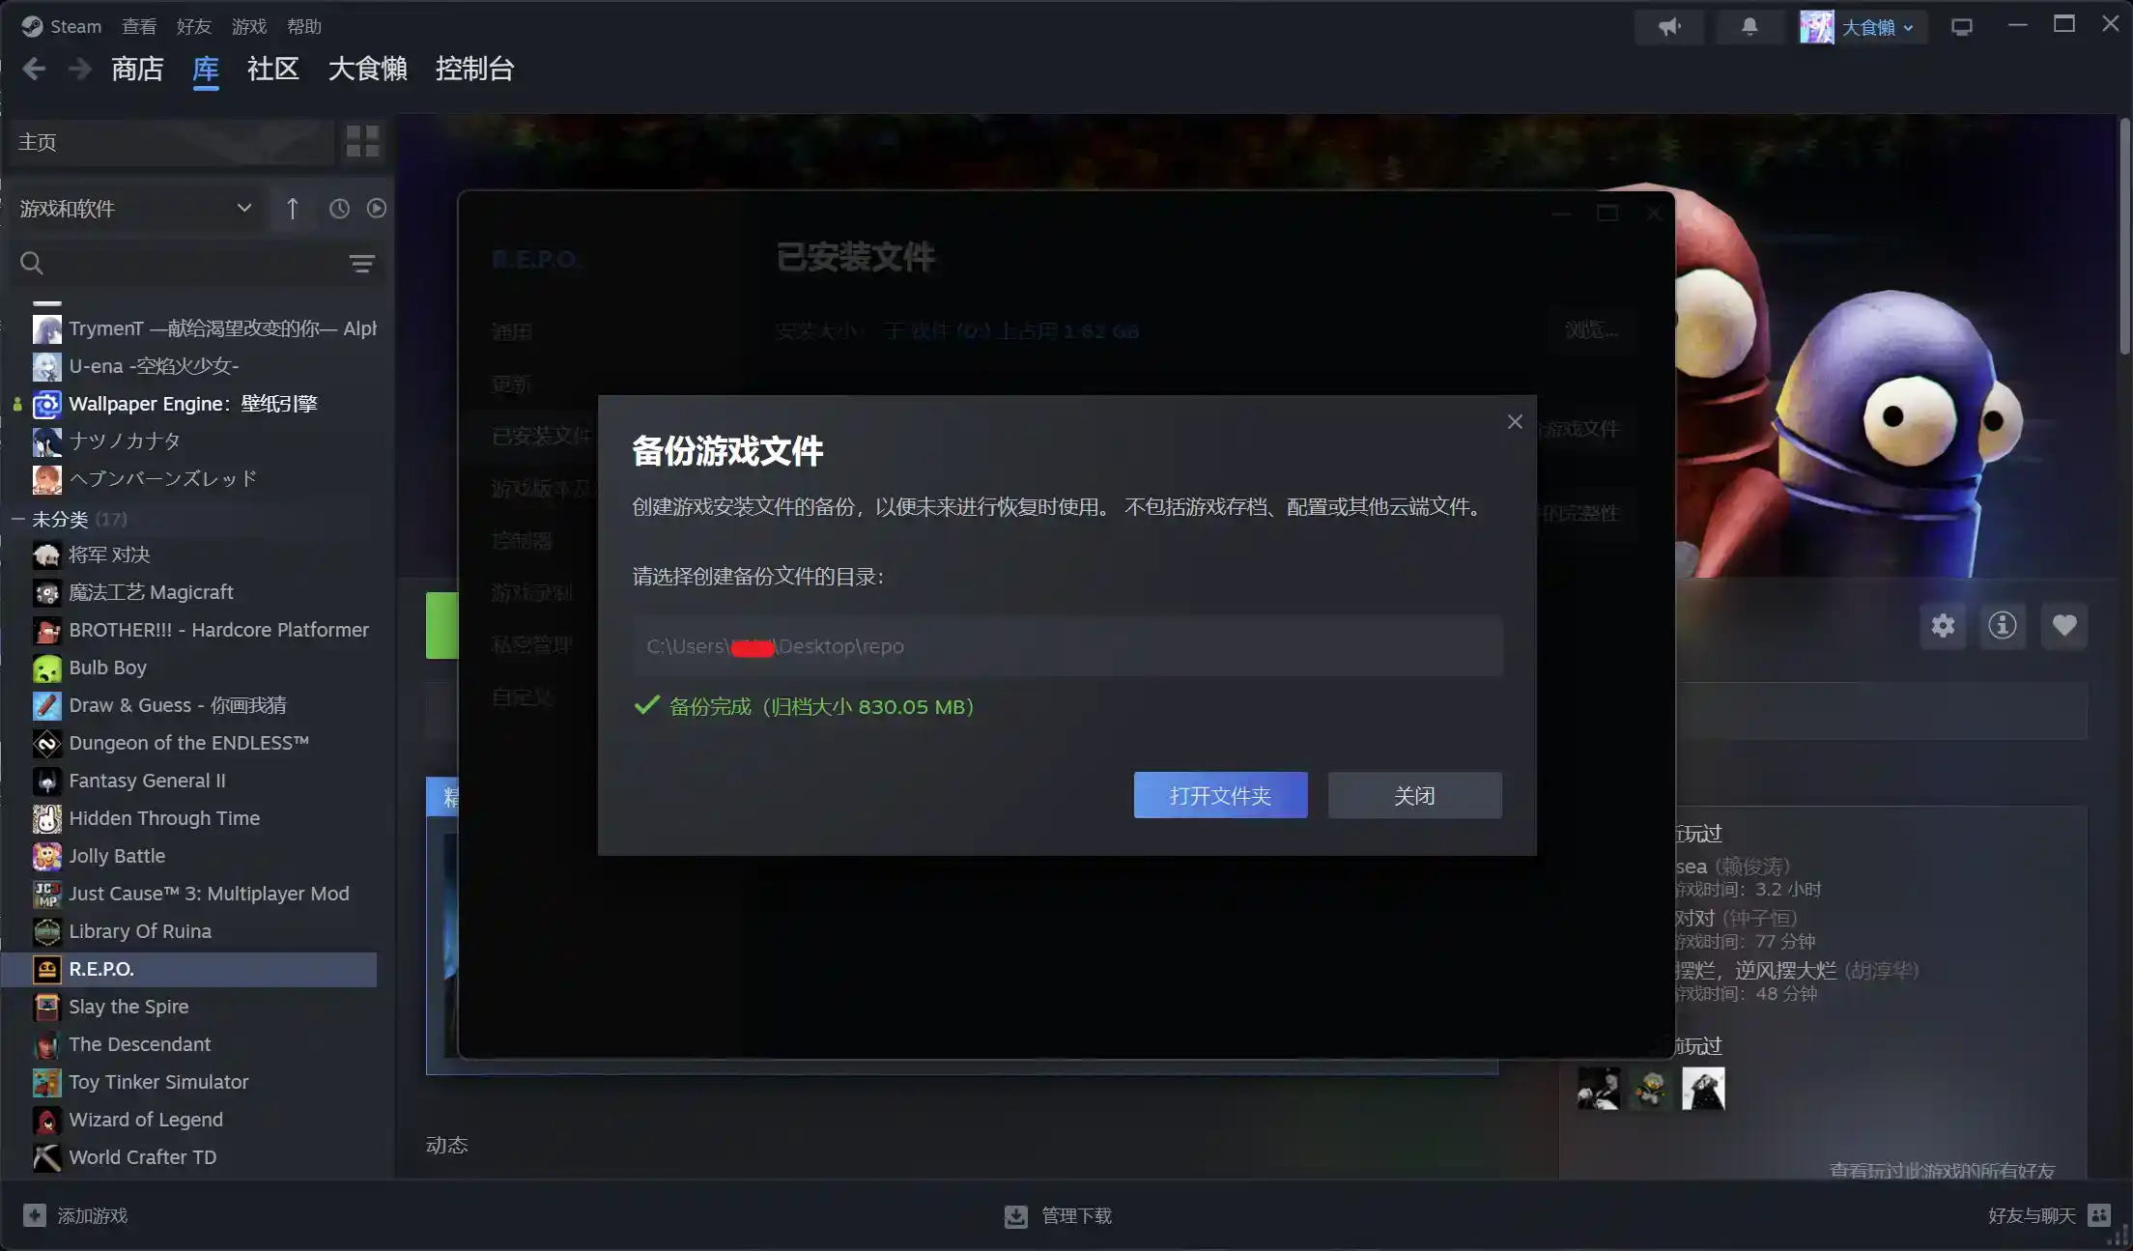Toggle ready-to-play filter icon
Image resolution: width=2133 pixels, height=1251 pixels.
(x=377, y=209)
